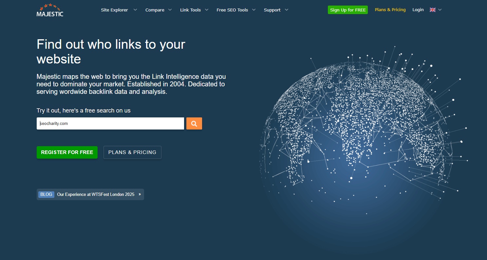The height and width of the screenshot is (260, 487).
Task: Click REGISTER FOR FREE green button
Action: 67,152
